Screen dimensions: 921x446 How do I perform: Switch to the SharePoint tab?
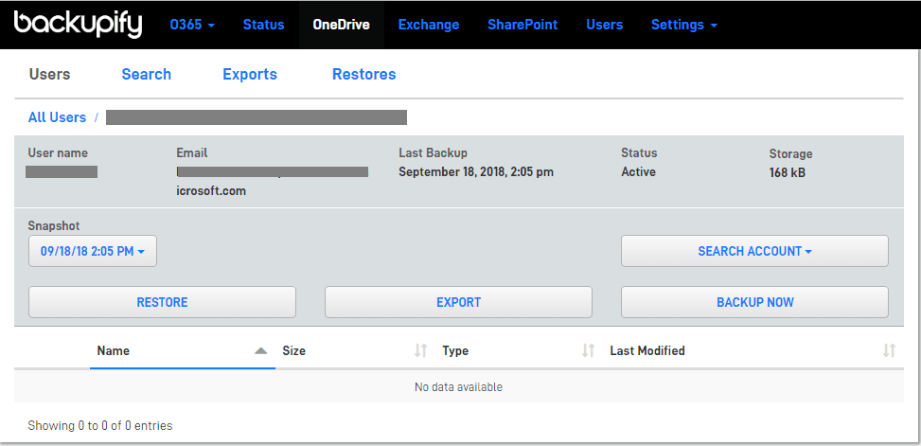(x=522, y=25)
